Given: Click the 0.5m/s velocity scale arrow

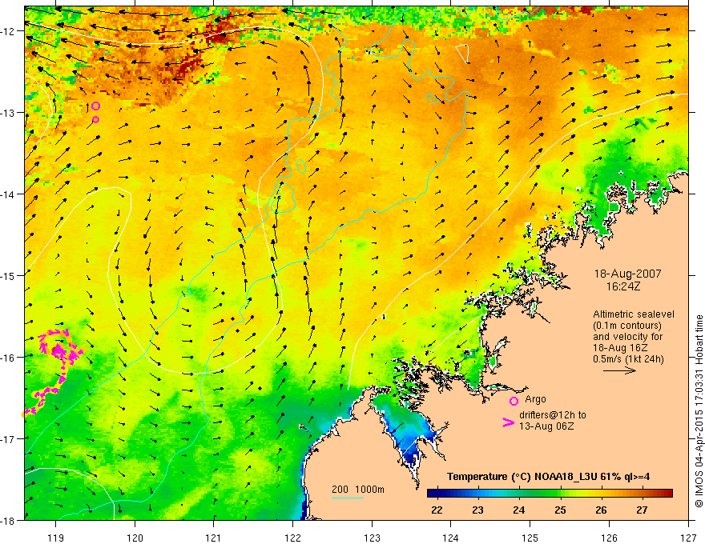Looking at the screenshot, I should tap(619, 370).
